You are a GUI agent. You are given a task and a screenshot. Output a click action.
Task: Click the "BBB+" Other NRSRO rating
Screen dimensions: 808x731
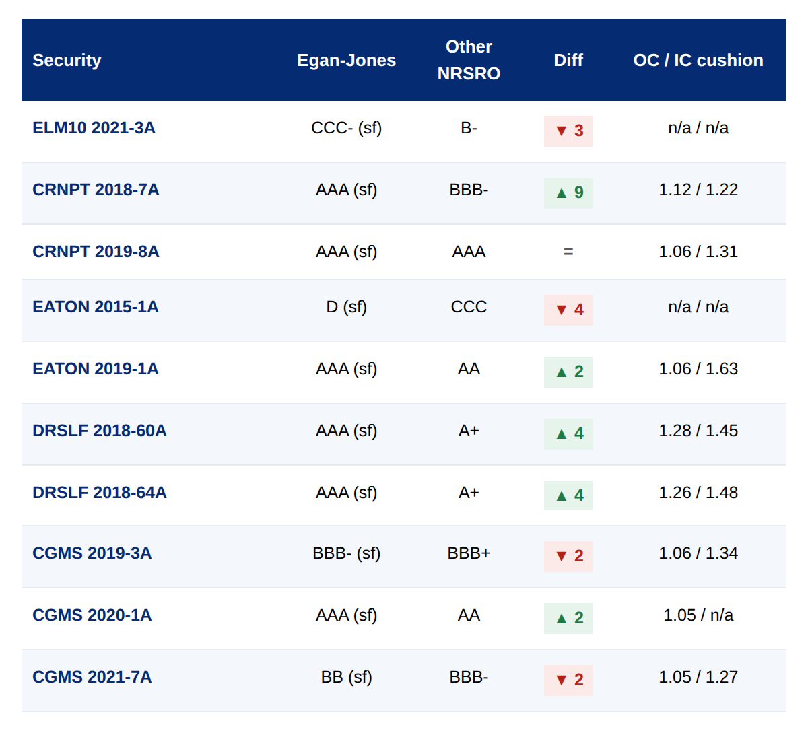[x=469, y=553]
